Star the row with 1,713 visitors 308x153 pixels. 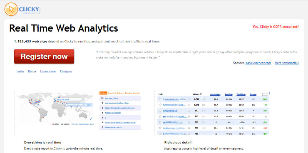pos(160,99)
